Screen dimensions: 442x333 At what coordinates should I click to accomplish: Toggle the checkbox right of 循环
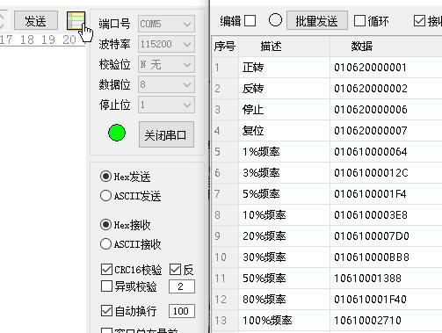419,21
